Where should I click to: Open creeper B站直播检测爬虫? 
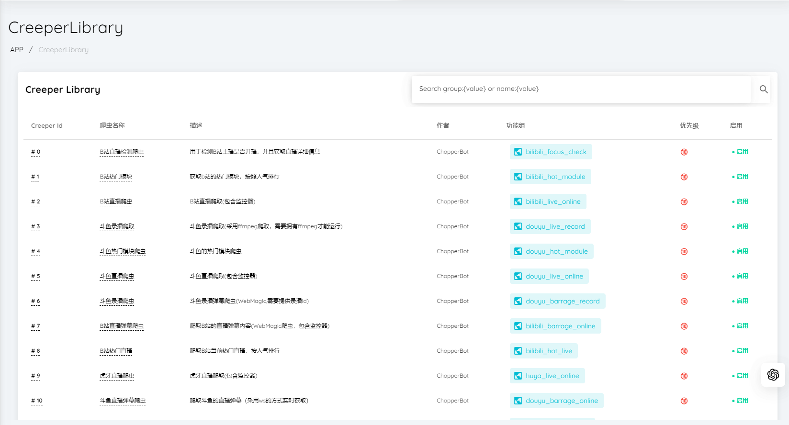pyautogui.click(x=122, y=152)
